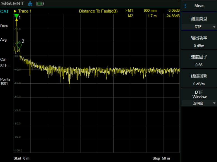The width and height of the screenshot is (217, 162).
Task: Click the Stop 50 m distance value
Action: pos(161,158)
